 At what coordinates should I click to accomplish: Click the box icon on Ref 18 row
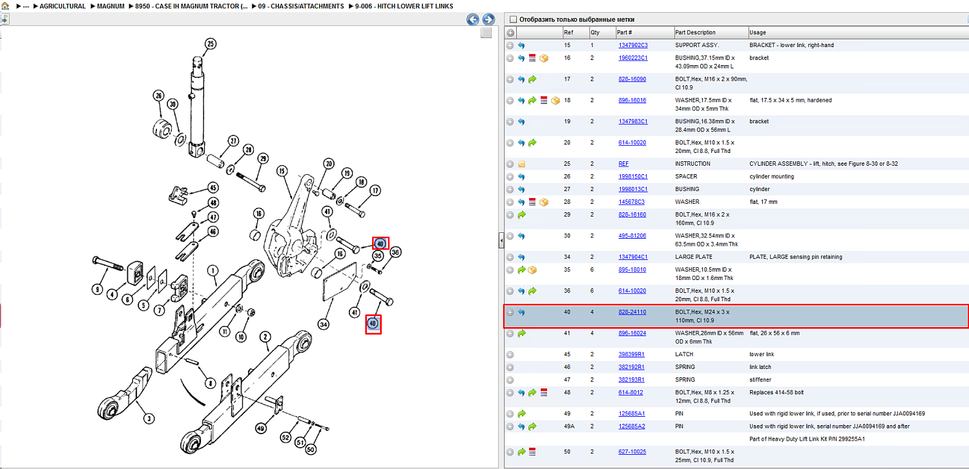tap(555, 101)
